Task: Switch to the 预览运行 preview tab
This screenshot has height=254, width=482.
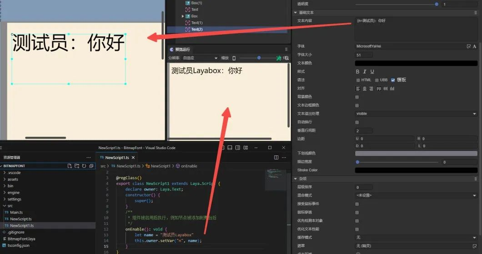Action: pyautogui.click(x=182, y=49)
